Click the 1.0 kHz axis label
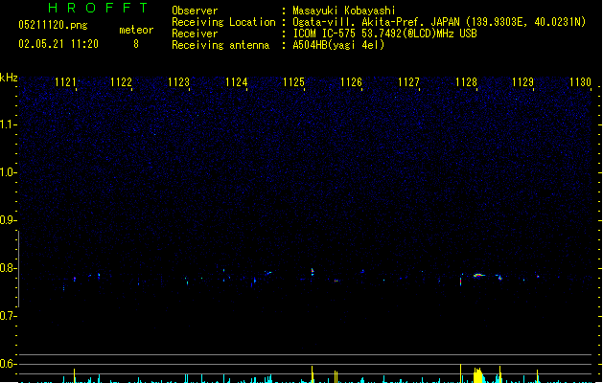The image size is (603, 383). pos(8,172)
